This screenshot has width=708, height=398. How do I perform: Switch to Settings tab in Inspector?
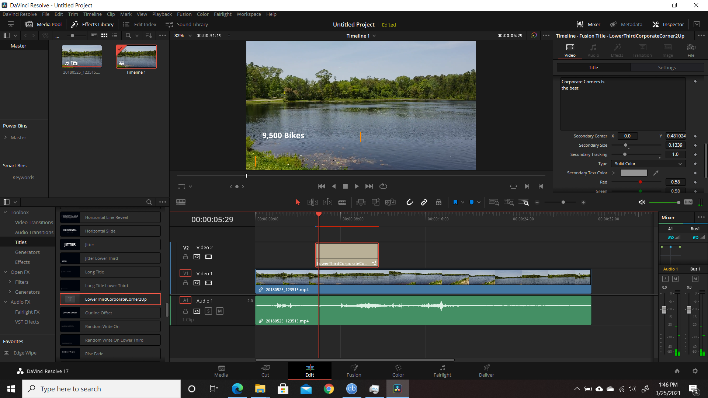coord(667,67)
